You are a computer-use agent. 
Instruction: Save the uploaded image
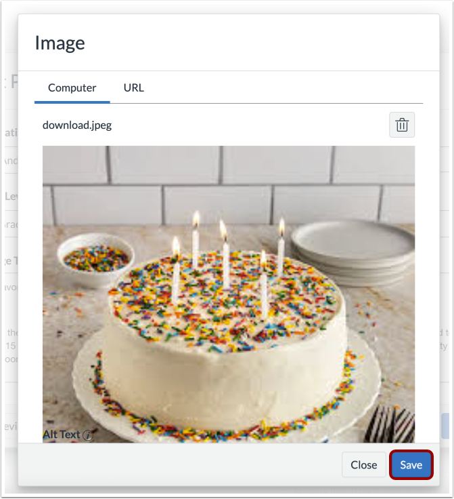tap(411, 465)
